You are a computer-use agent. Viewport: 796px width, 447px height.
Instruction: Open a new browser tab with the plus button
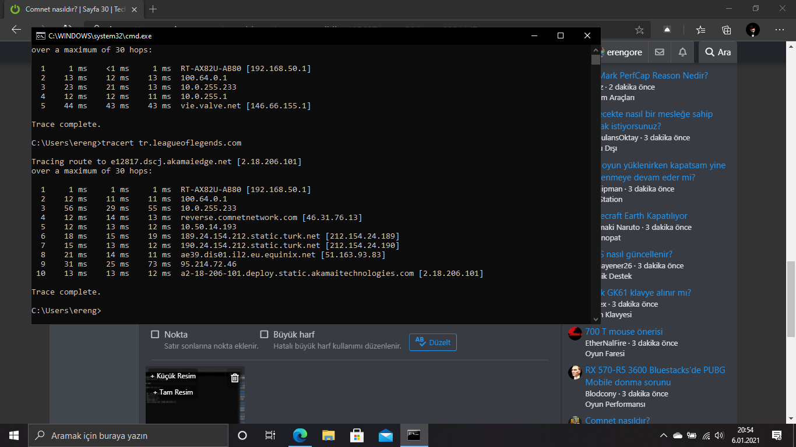point(153,9)
